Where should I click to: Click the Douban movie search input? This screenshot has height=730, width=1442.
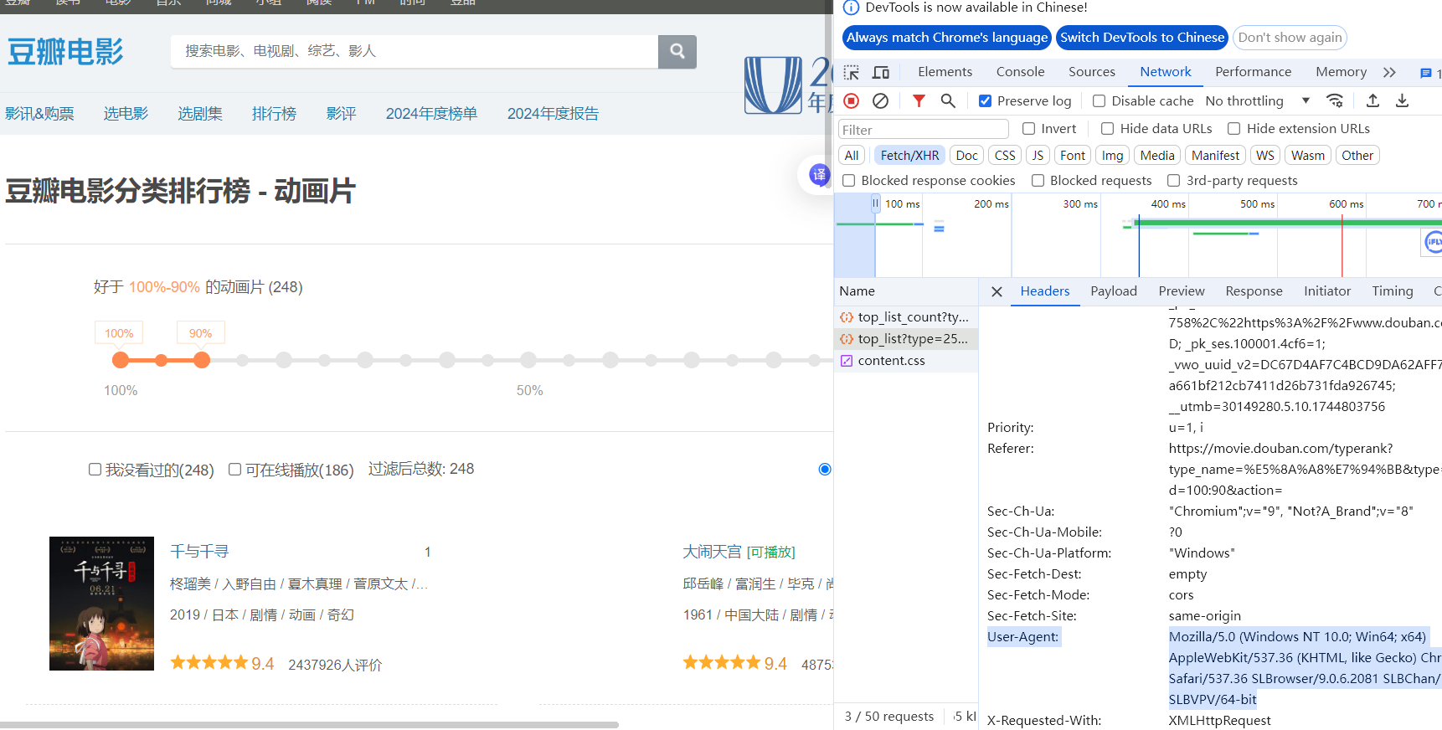(x=414, y=52)
